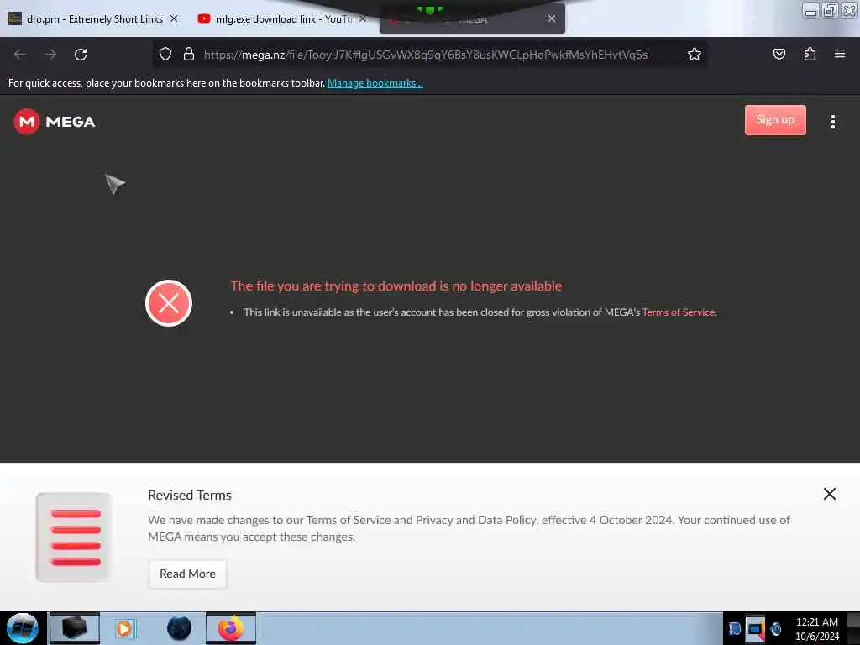The height and width of the screenshot is (645, 860).
Task: Close the YouTube mlg.exe tab
Action: point(363,18)
